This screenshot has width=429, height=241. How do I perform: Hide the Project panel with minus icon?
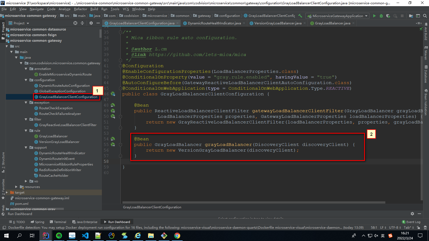[x=98, y=23]
